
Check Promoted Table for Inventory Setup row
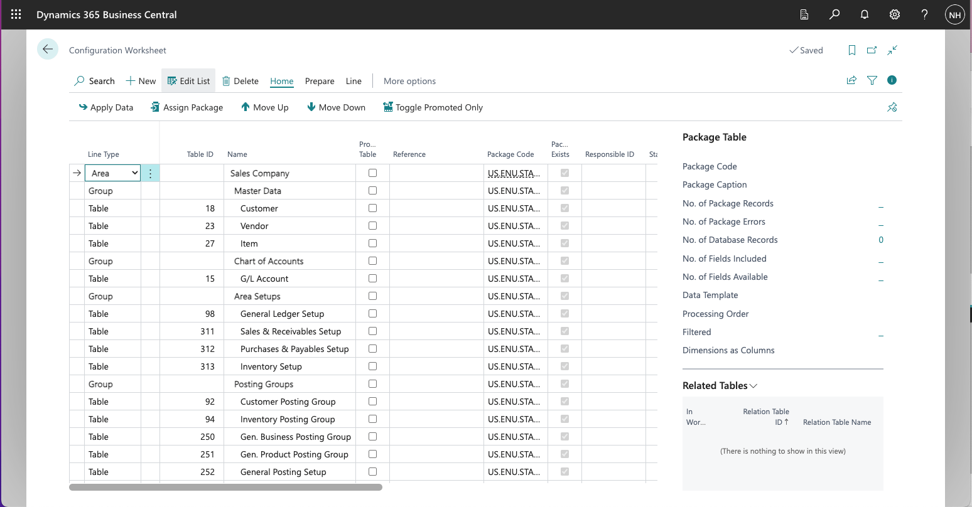372,366
